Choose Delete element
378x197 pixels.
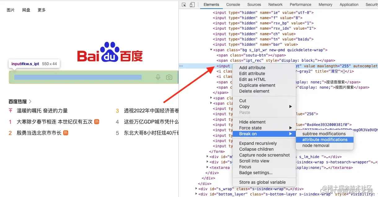pyautogui.click(x=264, y=91)
